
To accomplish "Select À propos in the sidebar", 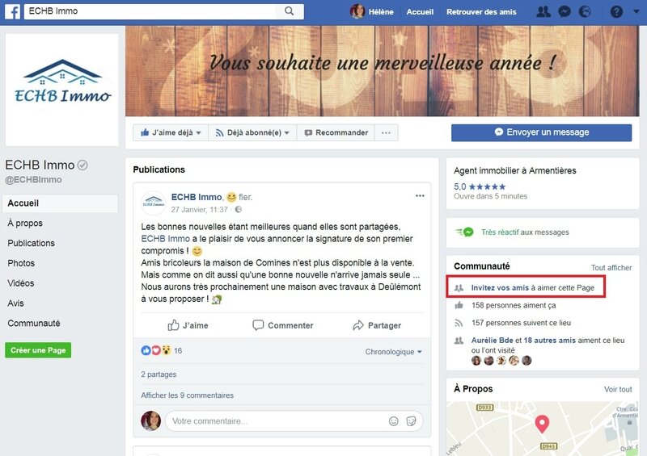I will 25,224.
